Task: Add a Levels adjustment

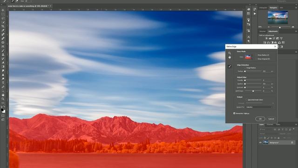Action: [x=270, y=38]
